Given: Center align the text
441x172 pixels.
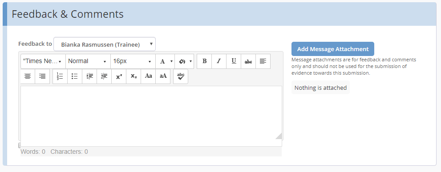Looking at the screenshot, I should point(28,76).
